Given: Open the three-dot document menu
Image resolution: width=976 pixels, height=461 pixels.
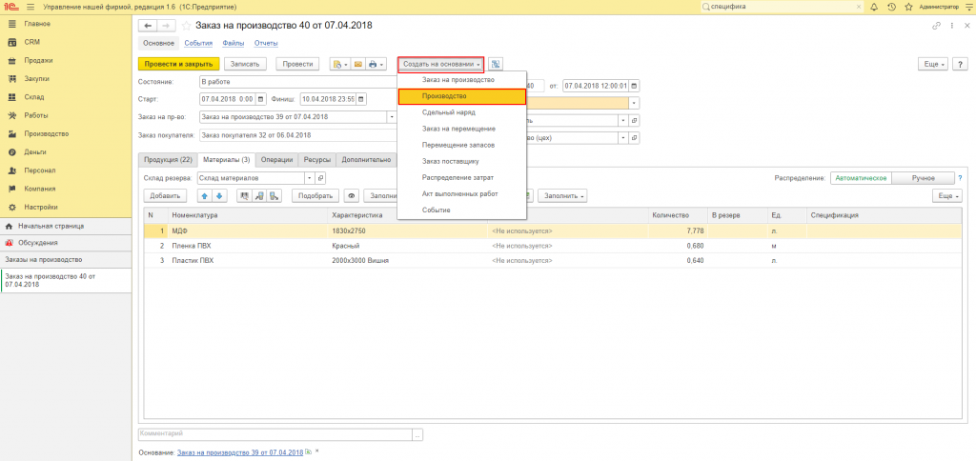Looking at the screenshot, I should (x=952, y=26).
